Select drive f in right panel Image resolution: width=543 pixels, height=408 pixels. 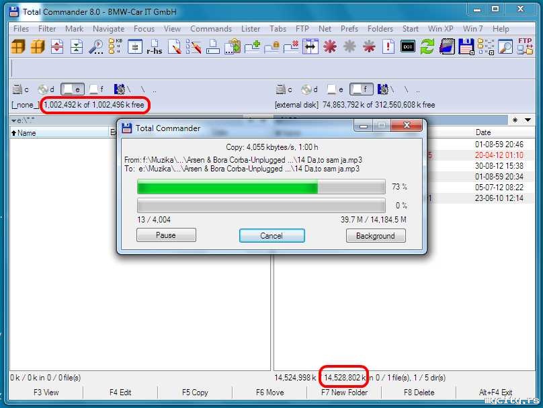(362, 89)
